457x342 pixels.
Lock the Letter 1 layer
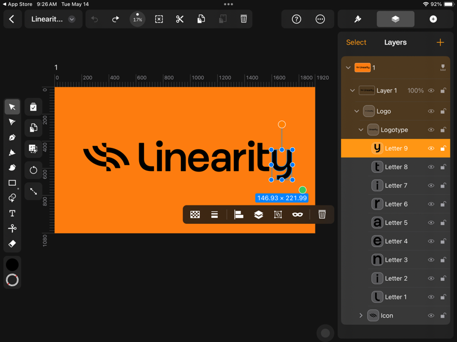[x=443, y=297]
